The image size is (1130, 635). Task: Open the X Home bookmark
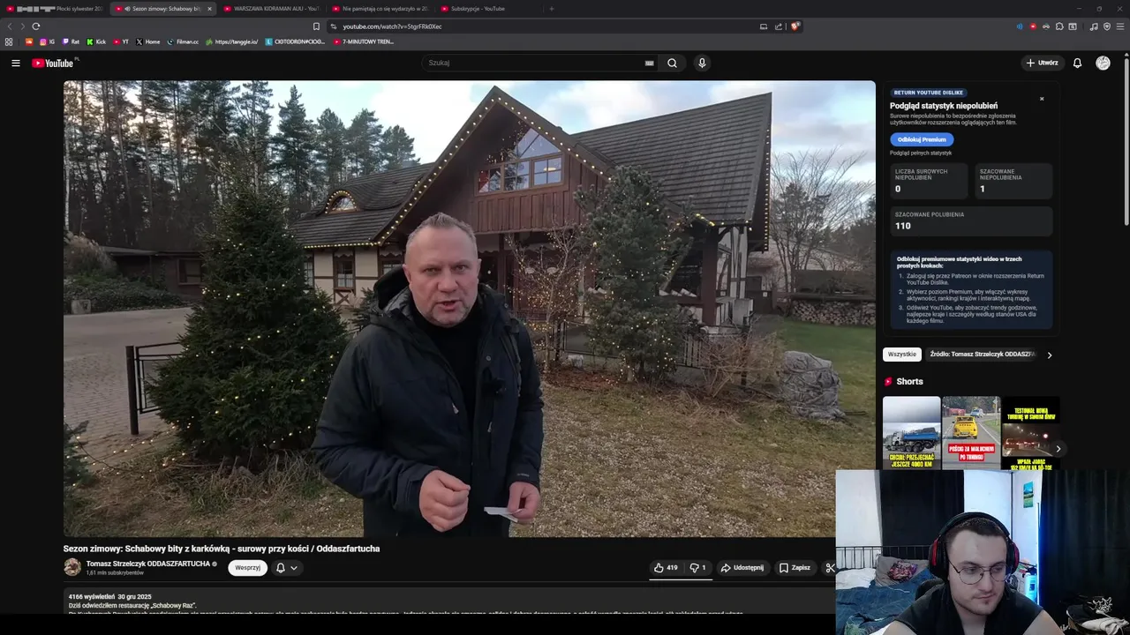[148, 41]
